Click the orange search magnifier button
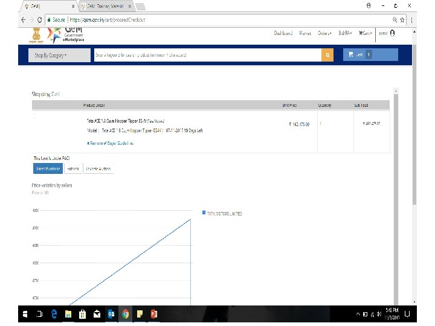435x326 pixels. [327, 55]
